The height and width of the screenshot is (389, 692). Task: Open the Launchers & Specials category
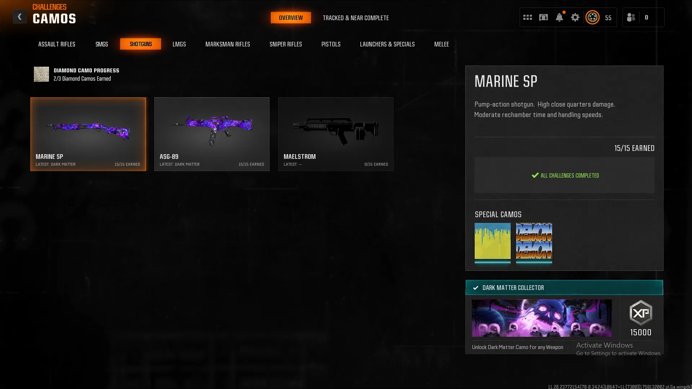point(387,44)
